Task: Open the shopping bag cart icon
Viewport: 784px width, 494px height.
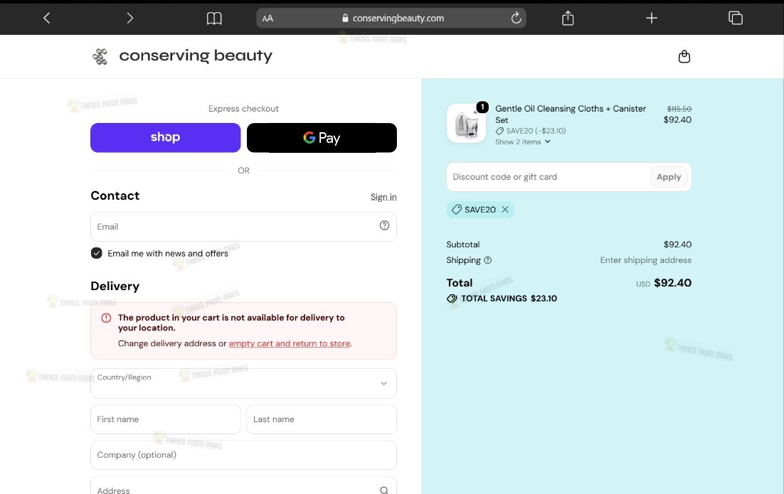Action: coord(684,56)
